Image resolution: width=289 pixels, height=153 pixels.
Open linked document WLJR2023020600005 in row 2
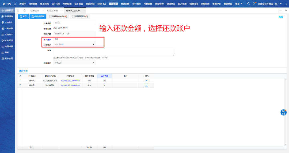click(x=70, y=85)
